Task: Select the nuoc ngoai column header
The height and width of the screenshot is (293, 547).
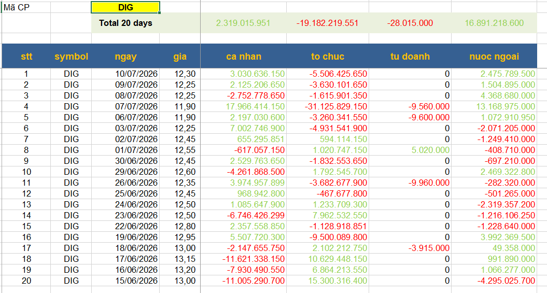Action: click(494, 56)
